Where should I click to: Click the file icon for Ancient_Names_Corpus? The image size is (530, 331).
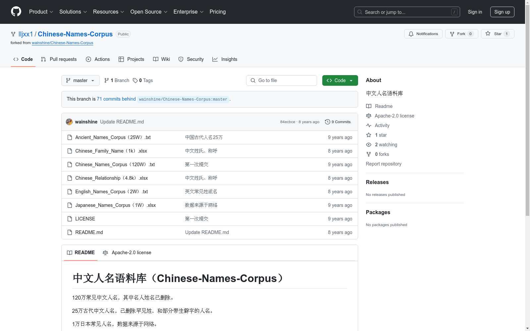pyautogui.click(x=70, y=137)
